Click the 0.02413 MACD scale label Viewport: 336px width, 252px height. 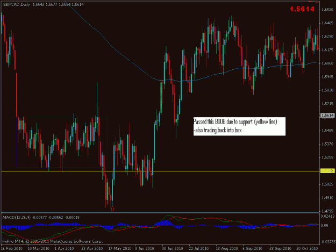[327, 216]
